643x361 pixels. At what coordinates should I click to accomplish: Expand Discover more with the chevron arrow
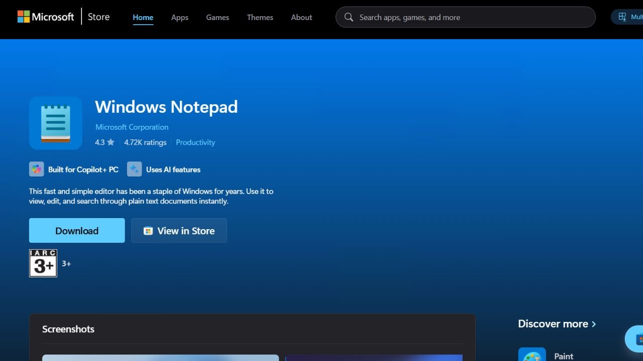point(594,324)
